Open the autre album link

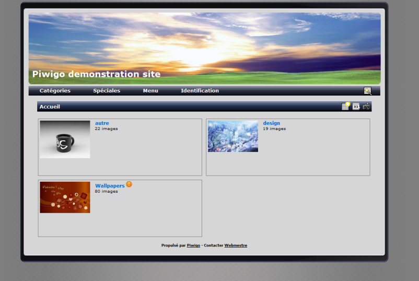[102, 123]
